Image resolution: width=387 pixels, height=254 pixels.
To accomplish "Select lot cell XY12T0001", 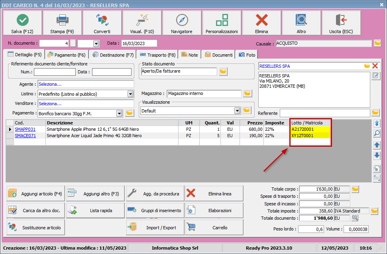I will pos(310,136).
